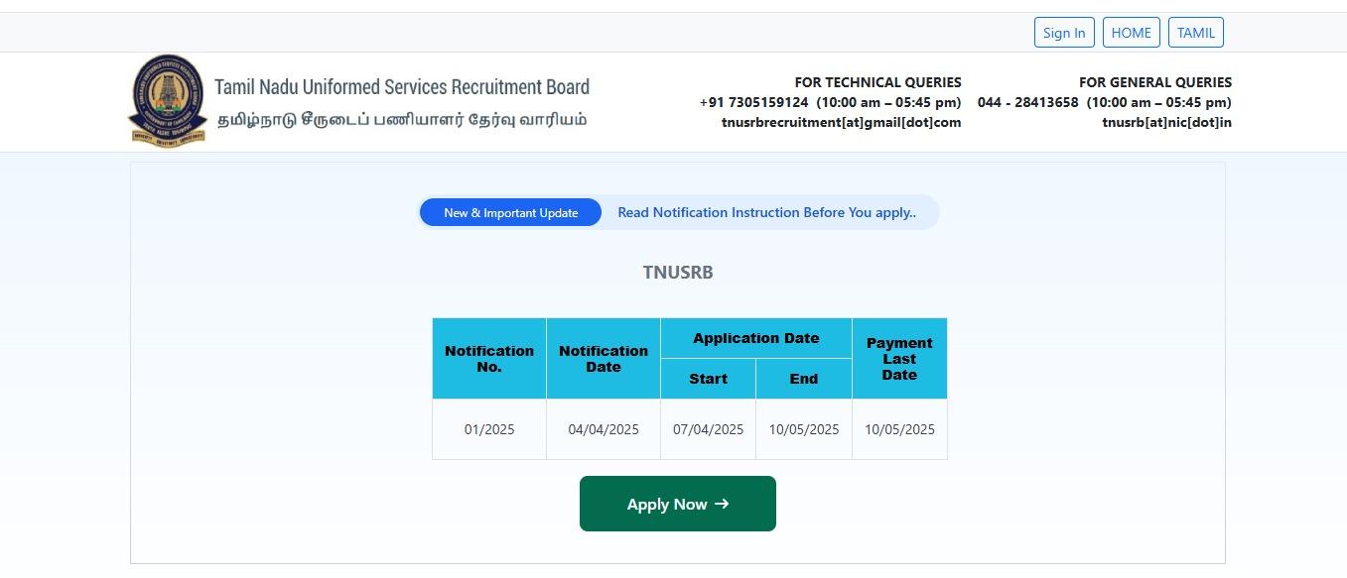Select the notification number 01/2025 cell
Viewport: 1347px width, 578px height.
pyautogui.click(x=489, y=429)
